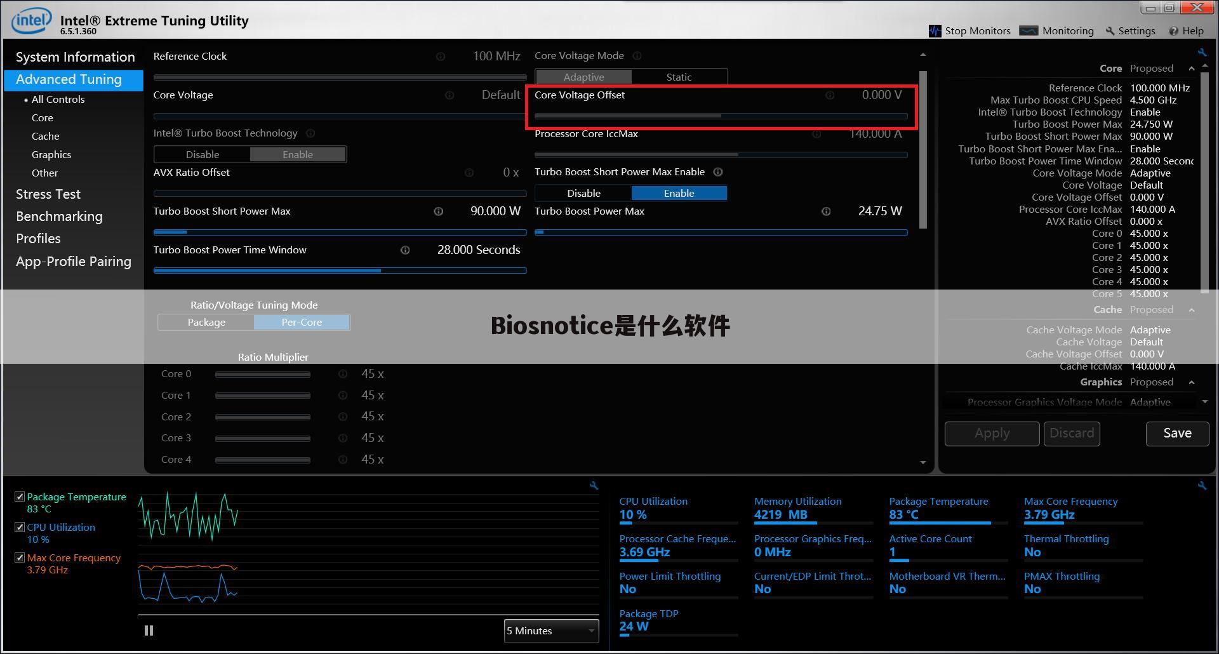Screen dimensions: 1219x654
Task: Click the Stop Monitors waveform icon
Action: [x=935, y=30]
